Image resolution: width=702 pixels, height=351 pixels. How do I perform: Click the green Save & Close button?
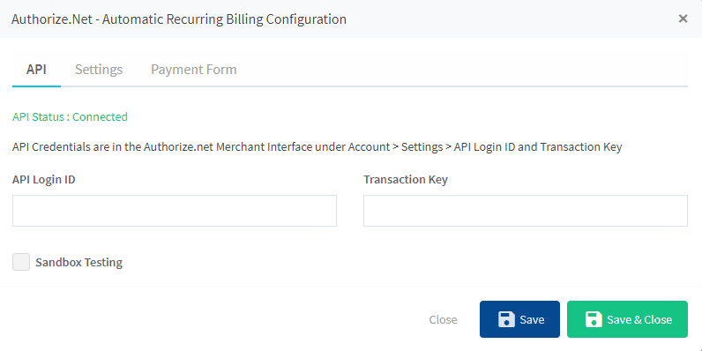(x=627, y=319)
